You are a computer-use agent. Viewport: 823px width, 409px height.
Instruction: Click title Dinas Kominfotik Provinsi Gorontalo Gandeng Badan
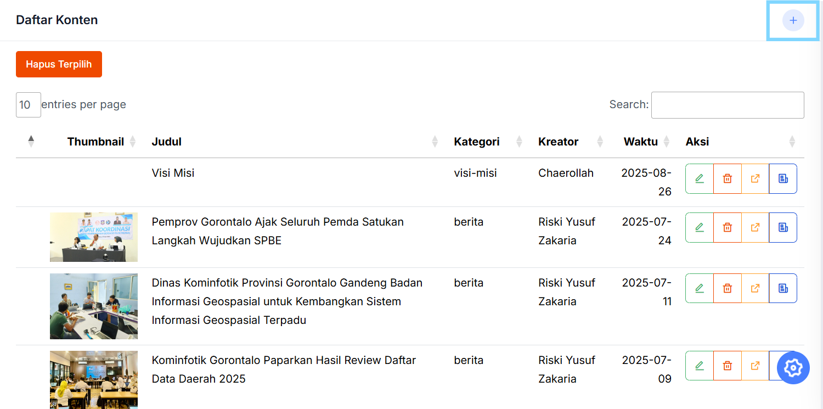coord(287,301)
